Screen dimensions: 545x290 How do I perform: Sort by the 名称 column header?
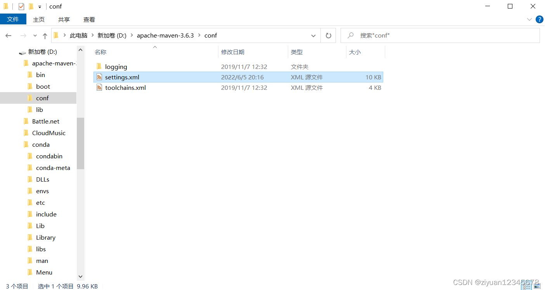(156, 52)
